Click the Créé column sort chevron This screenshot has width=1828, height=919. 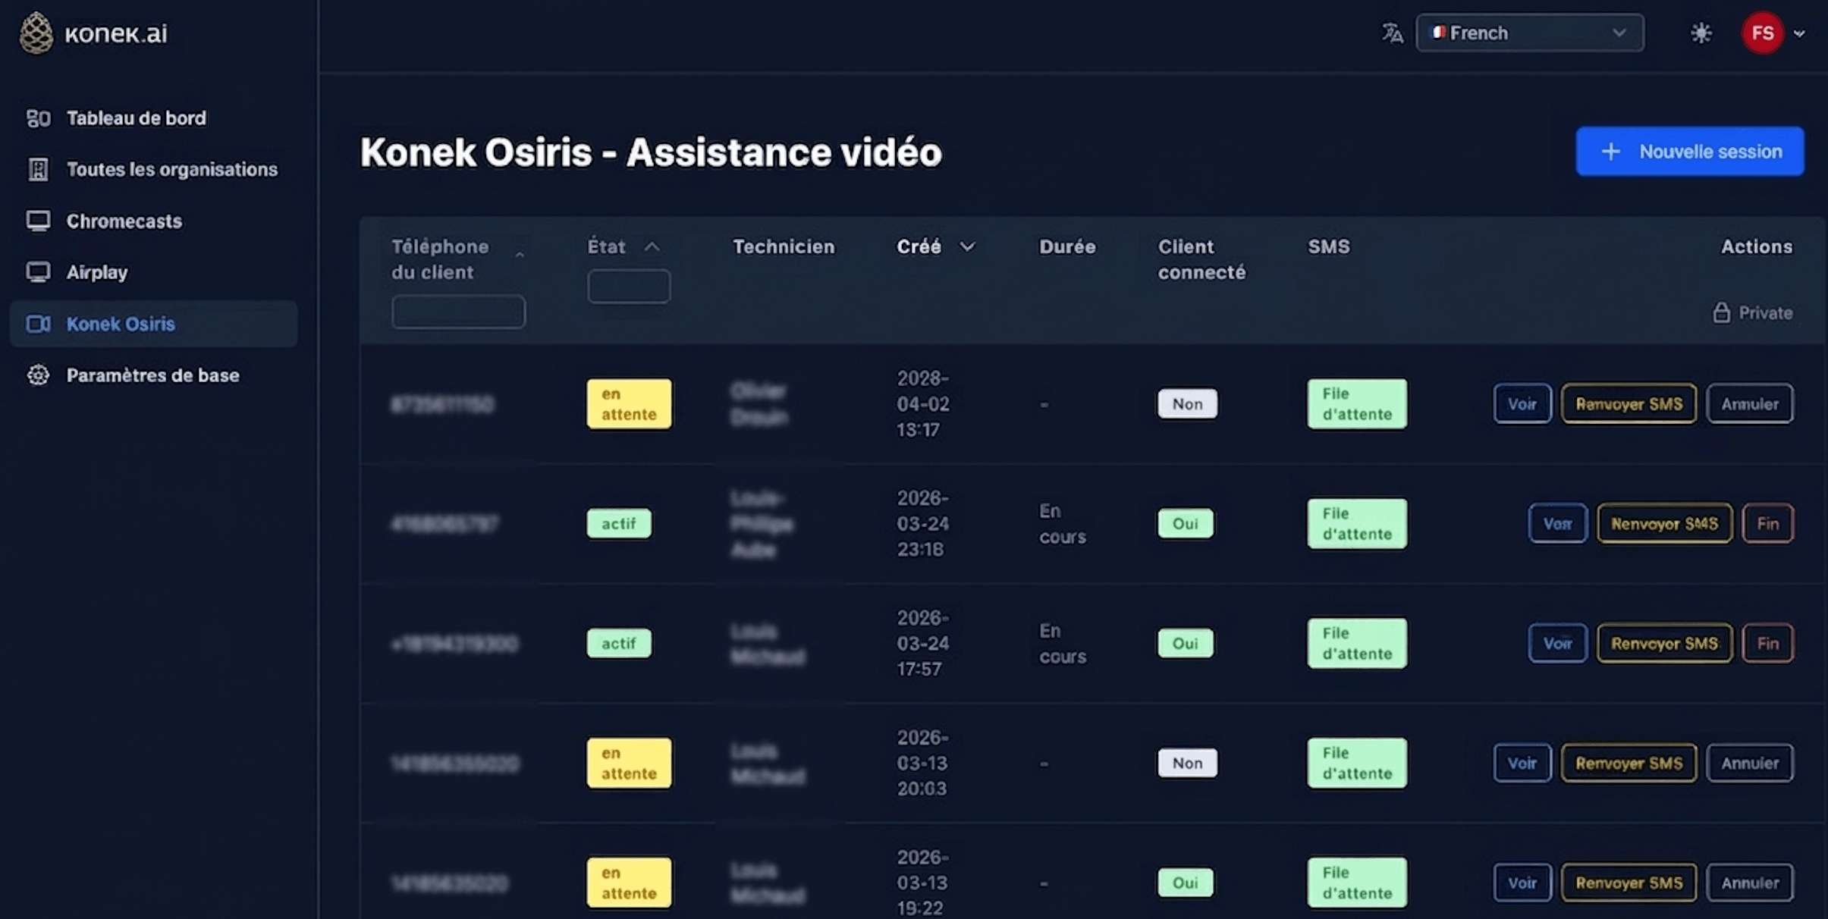tap(967, 246)
